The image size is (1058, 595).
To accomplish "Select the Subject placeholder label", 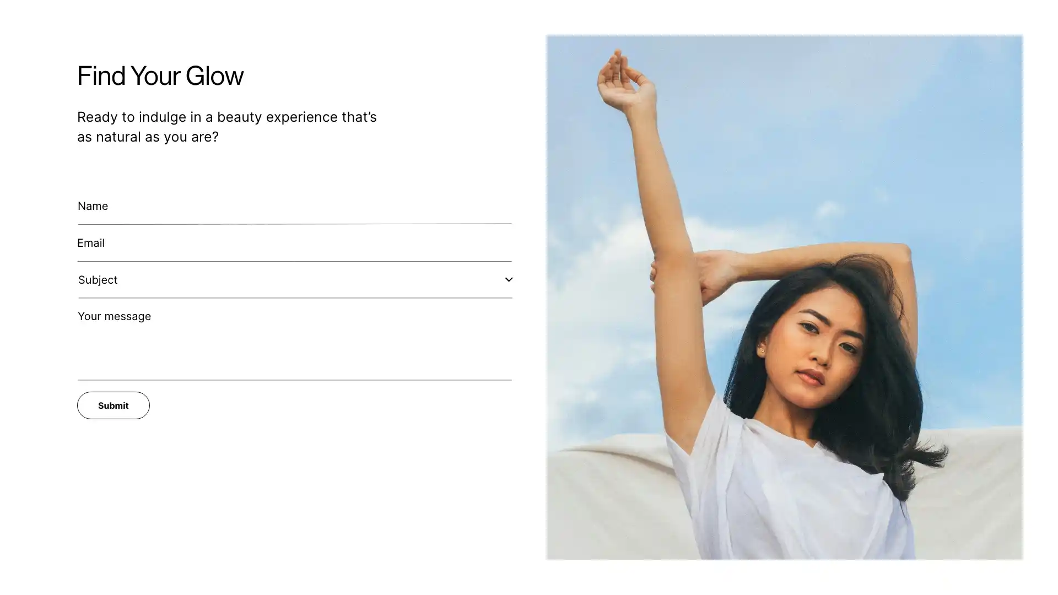I will (98, 280).
